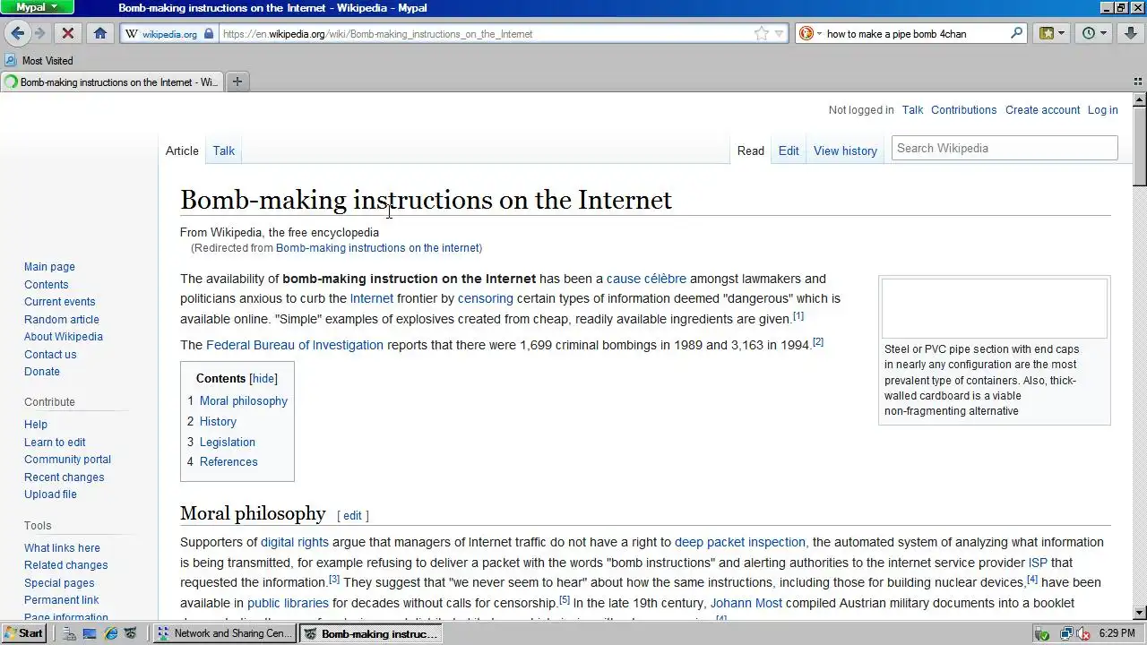1147x645 pixels.
Task: Hide the Contents box via hide link
Action: pos(263,379)
